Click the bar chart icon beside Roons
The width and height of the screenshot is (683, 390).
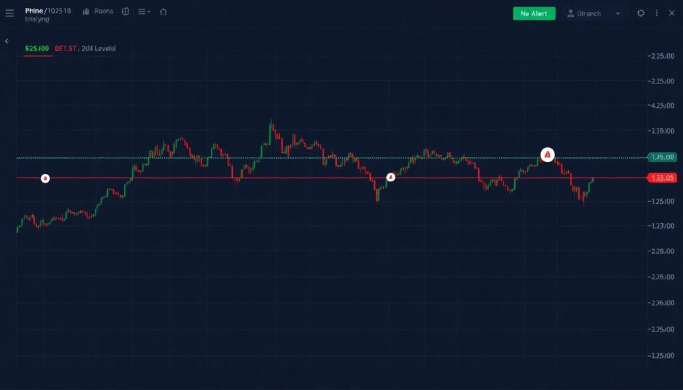point(87,11)
